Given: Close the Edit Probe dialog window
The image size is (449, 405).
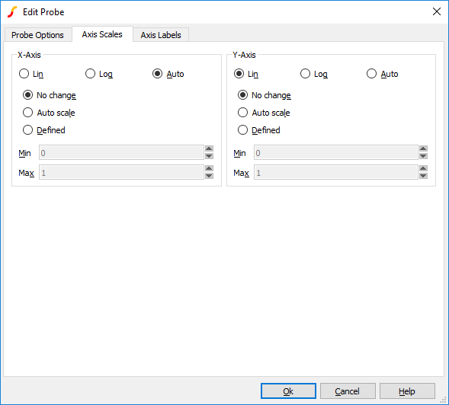Looking at the screenshot, I should 436,11.
